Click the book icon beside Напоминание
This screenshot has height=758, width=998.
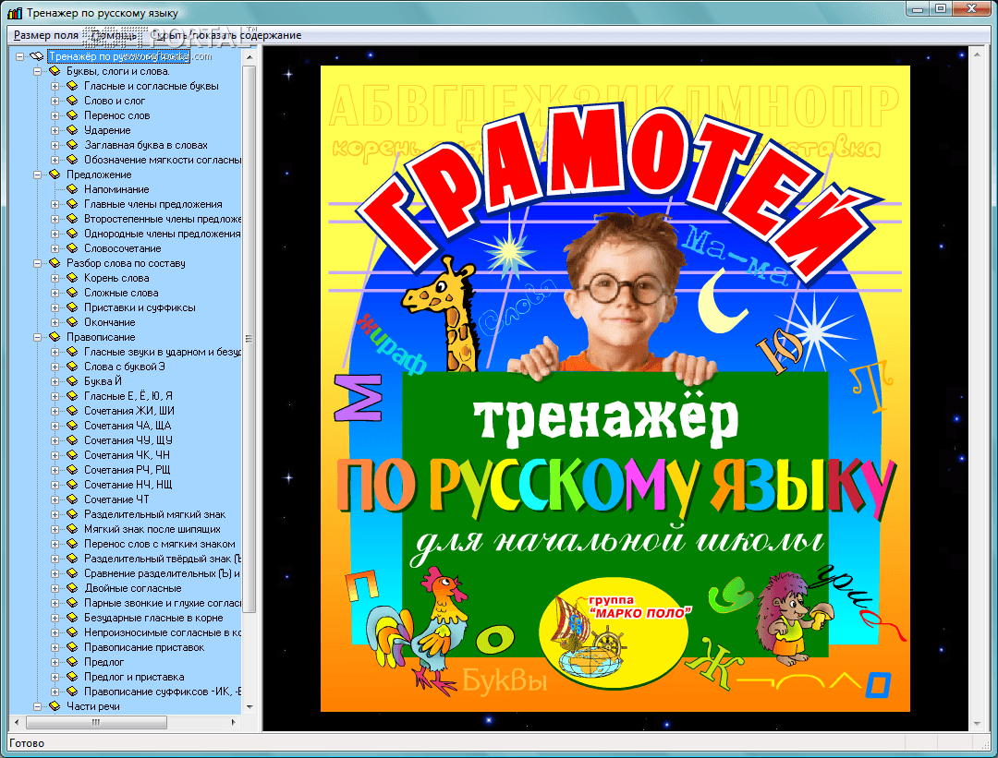[x=73, y=189]
